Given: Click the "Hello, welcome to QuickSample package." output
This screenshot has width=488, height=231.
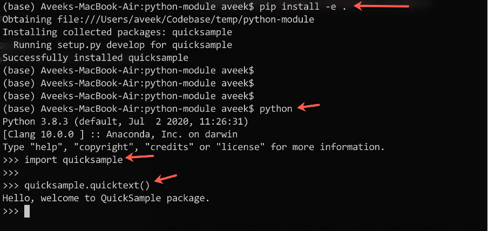Looking at the screenshot, I should click(106, 198).
